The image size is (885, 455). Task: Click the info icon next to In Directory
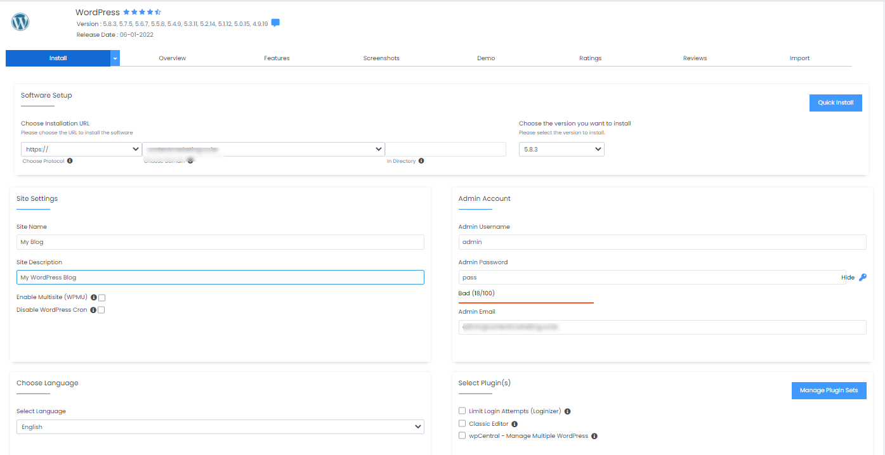point(421,161)
